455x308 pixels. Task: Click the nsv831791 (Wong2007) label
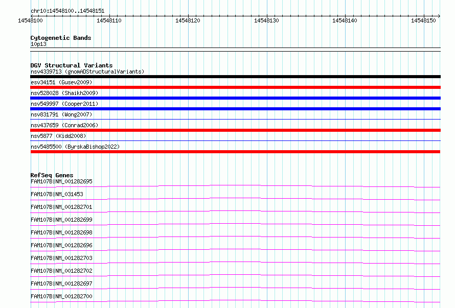61,114
